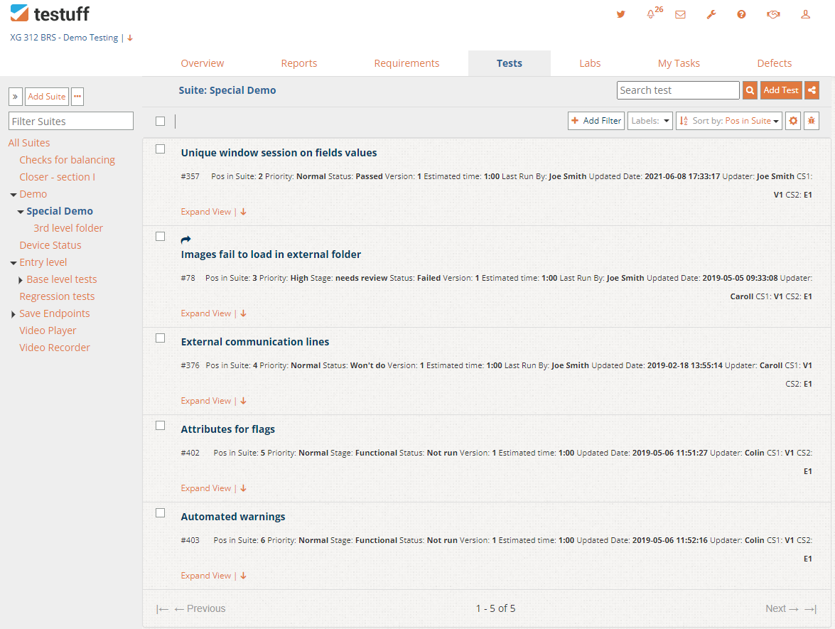
Task: Select the 3rd level folder suite
Action: tap(68, 228)
